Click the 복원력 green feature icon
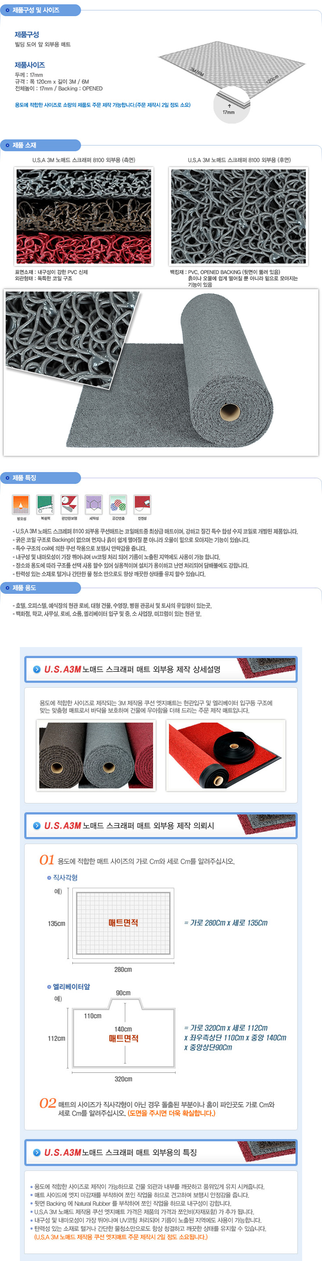322x1261 pixels. tap(45, 504)
